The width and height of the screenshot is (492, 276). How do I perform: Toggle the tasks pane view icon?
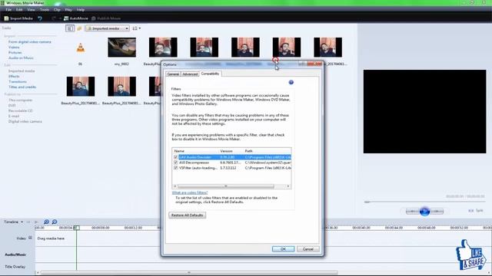click(70, 28)
